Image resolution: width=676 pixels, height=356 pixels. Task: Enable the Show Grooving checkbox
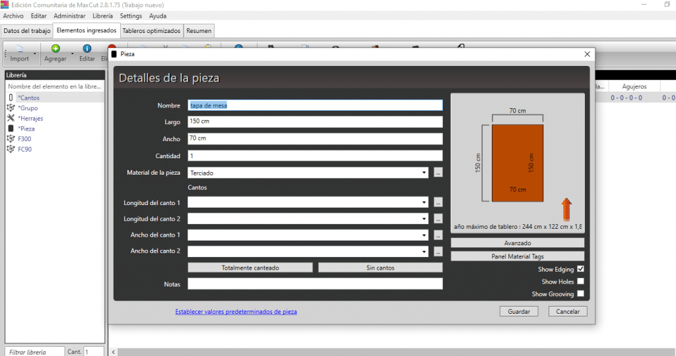(581, 293)
